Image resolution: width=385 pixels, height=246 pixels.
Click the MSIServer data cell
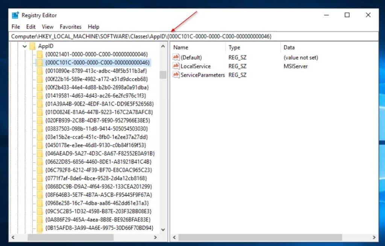[296, 66]
